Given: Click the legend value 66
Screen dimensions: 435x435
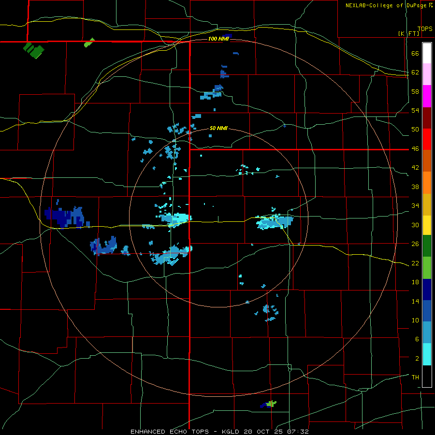Looking at the screenshot, I should pyautogui.click(x=415, y=54).
